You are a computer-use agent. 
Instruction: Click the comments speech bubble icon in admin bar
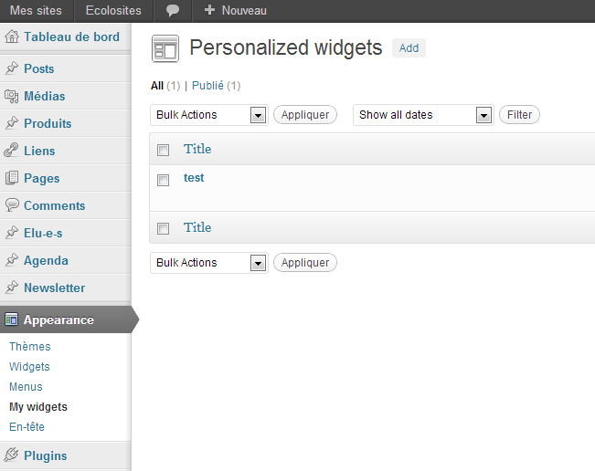point(173,11)
